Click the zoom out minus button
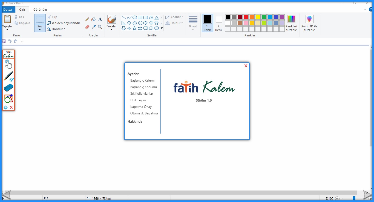The image size is (374, 202). 337,198
